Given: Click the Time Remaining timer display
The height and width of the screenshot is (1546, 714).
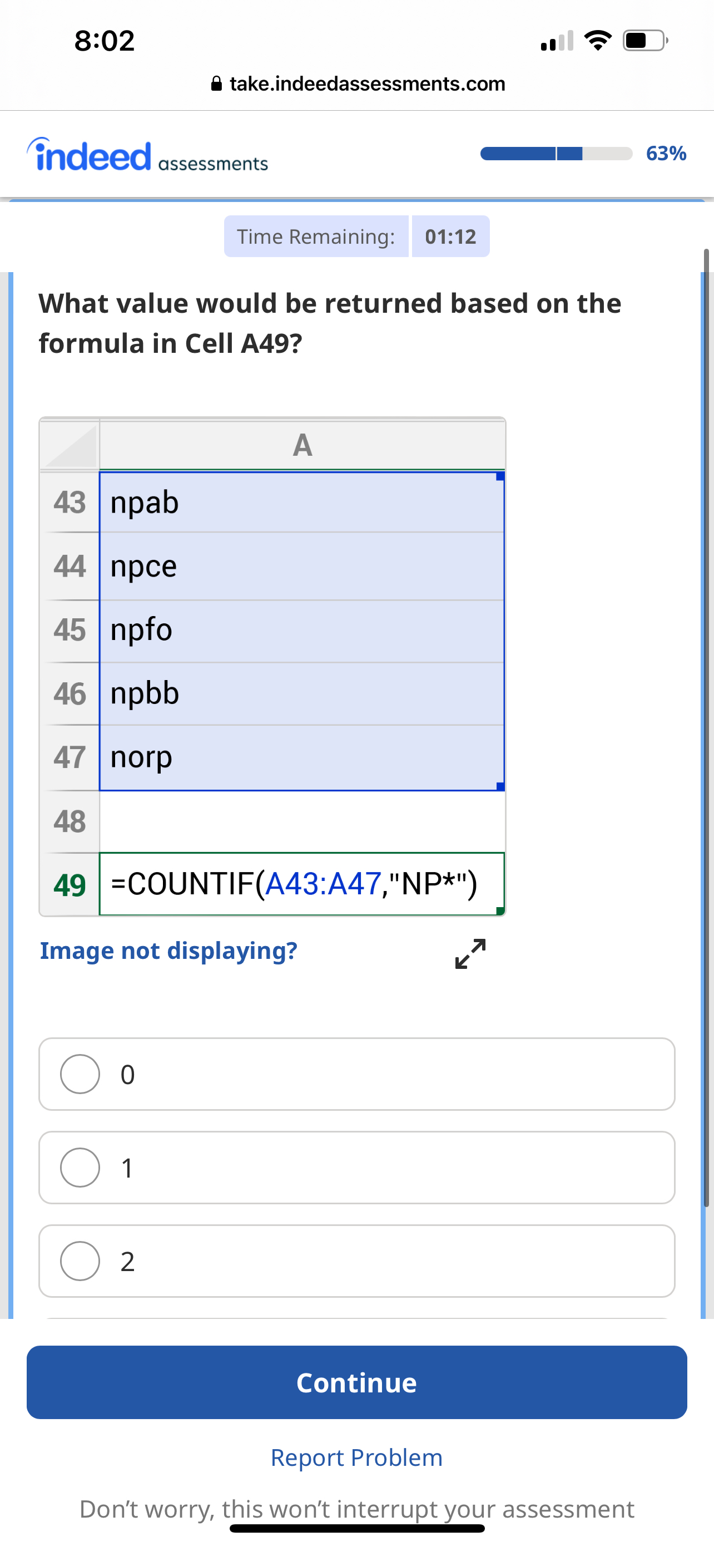Looking at the screenshot, I should 356,236.
